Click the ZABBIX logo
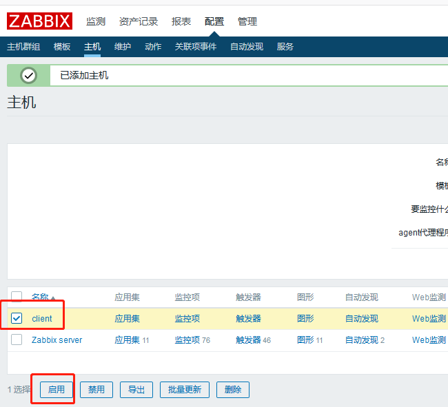The width and height of the screenshot is (448, 407). pyautogui.click(x=39, y=21)
